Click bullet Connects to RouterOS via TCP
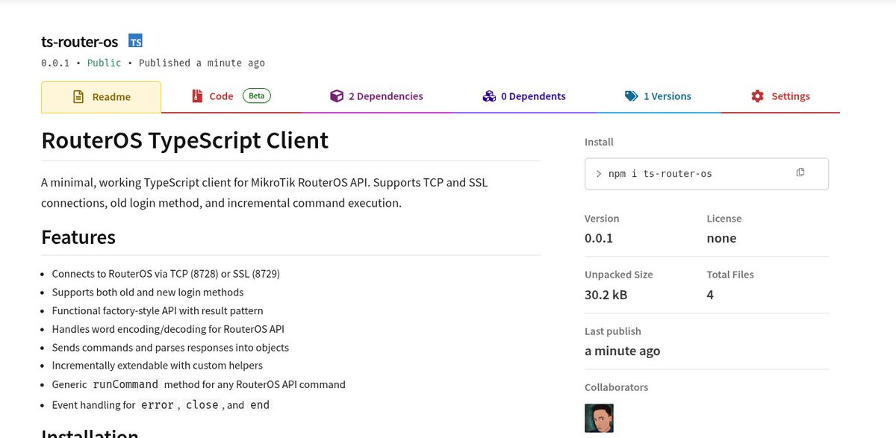896x438 pixels. (166, 274)
